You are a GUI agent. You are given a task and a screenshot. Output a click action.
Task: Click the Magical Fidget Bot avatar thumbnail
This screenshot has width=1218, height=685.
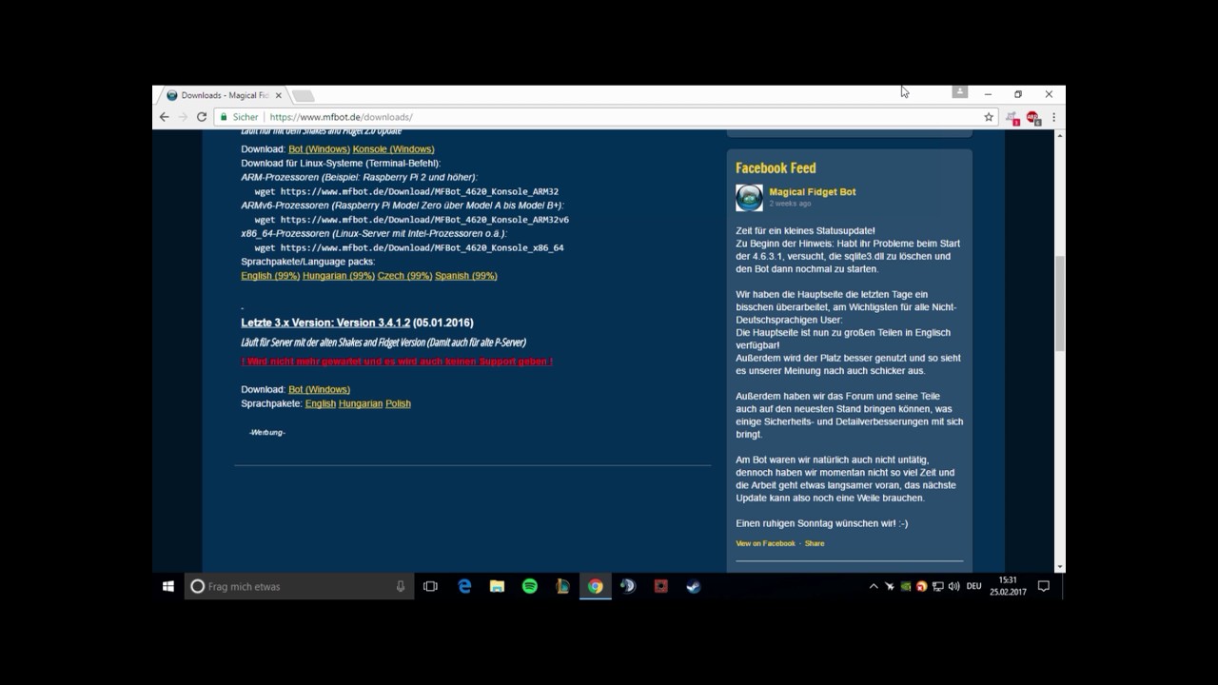749,198
